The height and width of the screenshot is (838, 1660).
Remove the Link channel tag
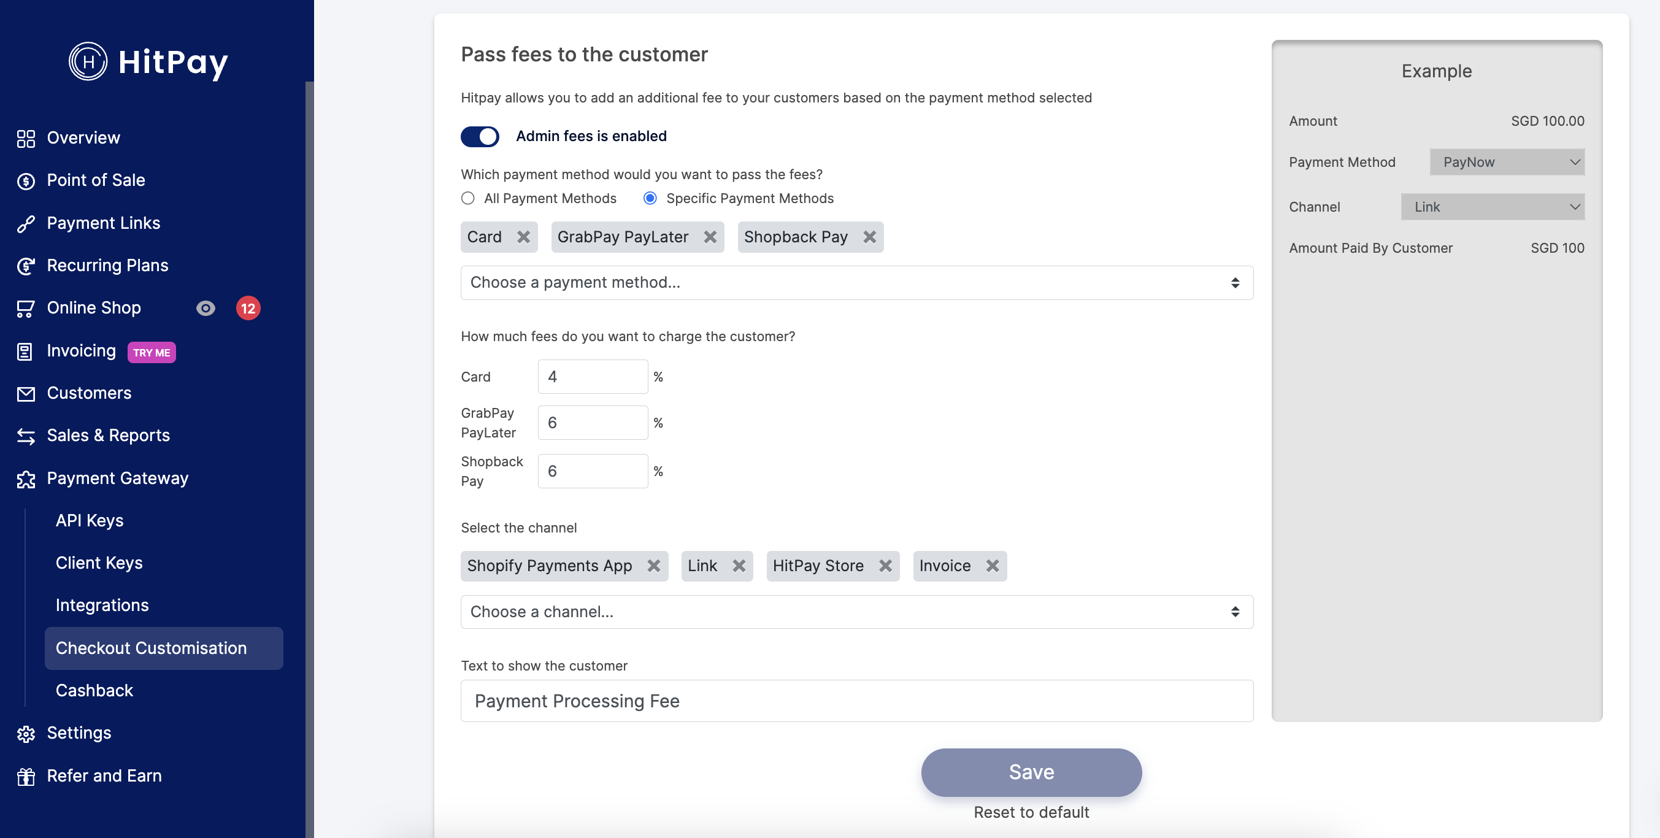coord(739,566)
